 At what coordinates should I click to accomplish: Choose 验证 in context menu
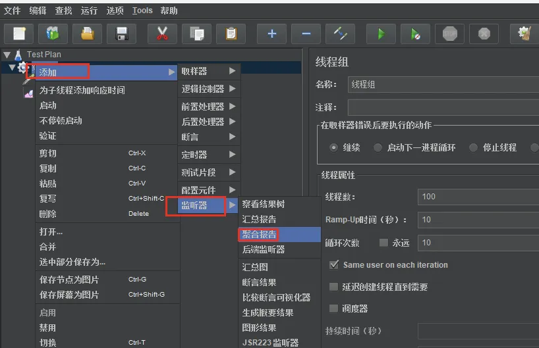click(106, 136)
